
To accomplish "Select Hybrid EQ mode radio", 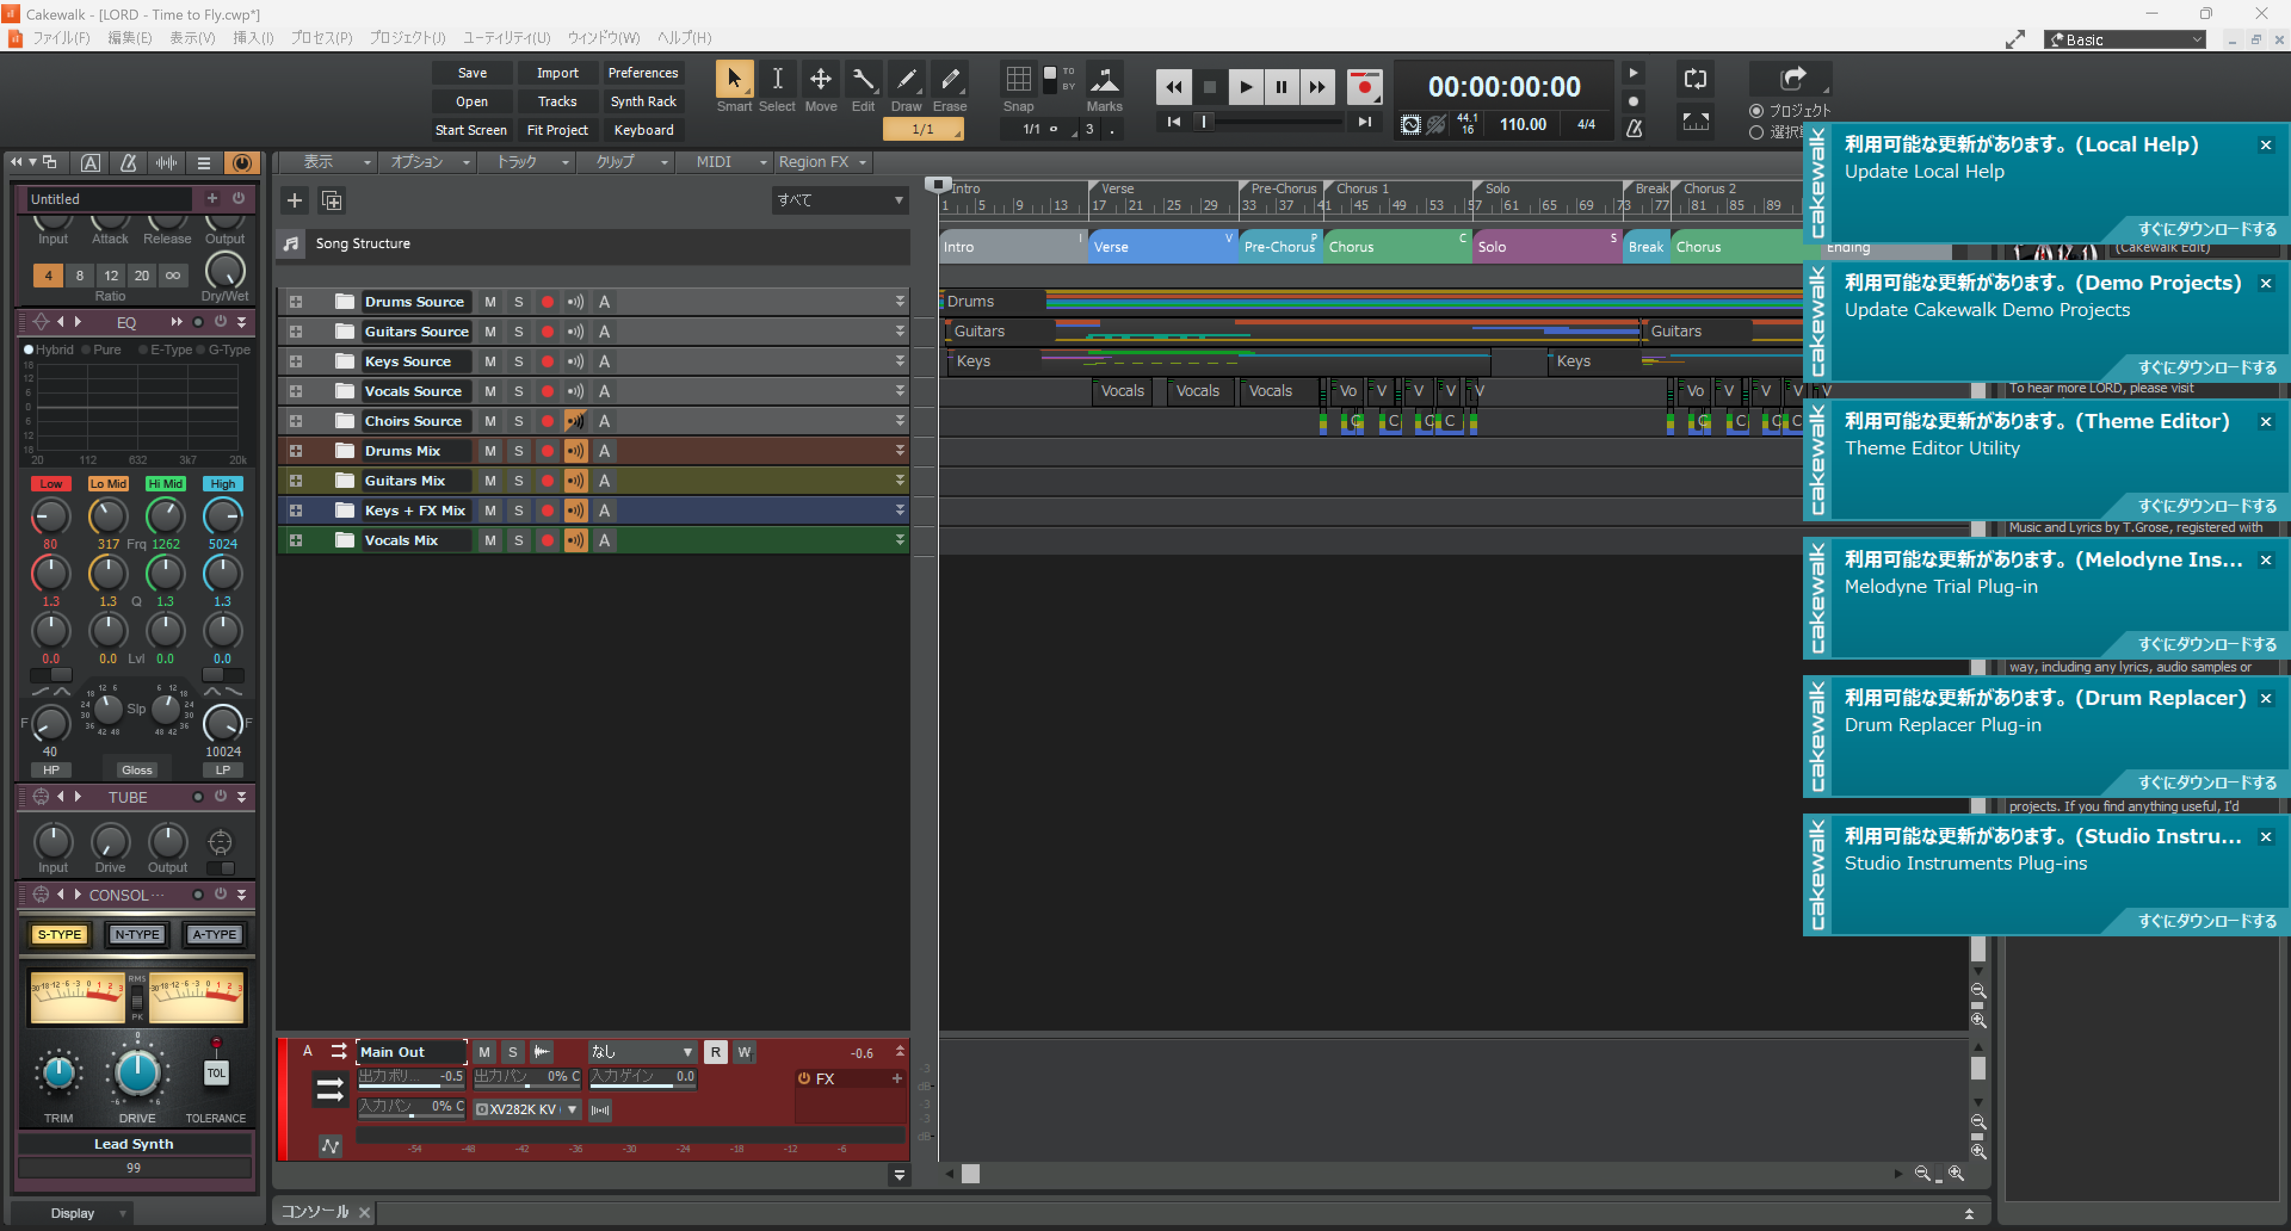I will (x=29, y=349).
